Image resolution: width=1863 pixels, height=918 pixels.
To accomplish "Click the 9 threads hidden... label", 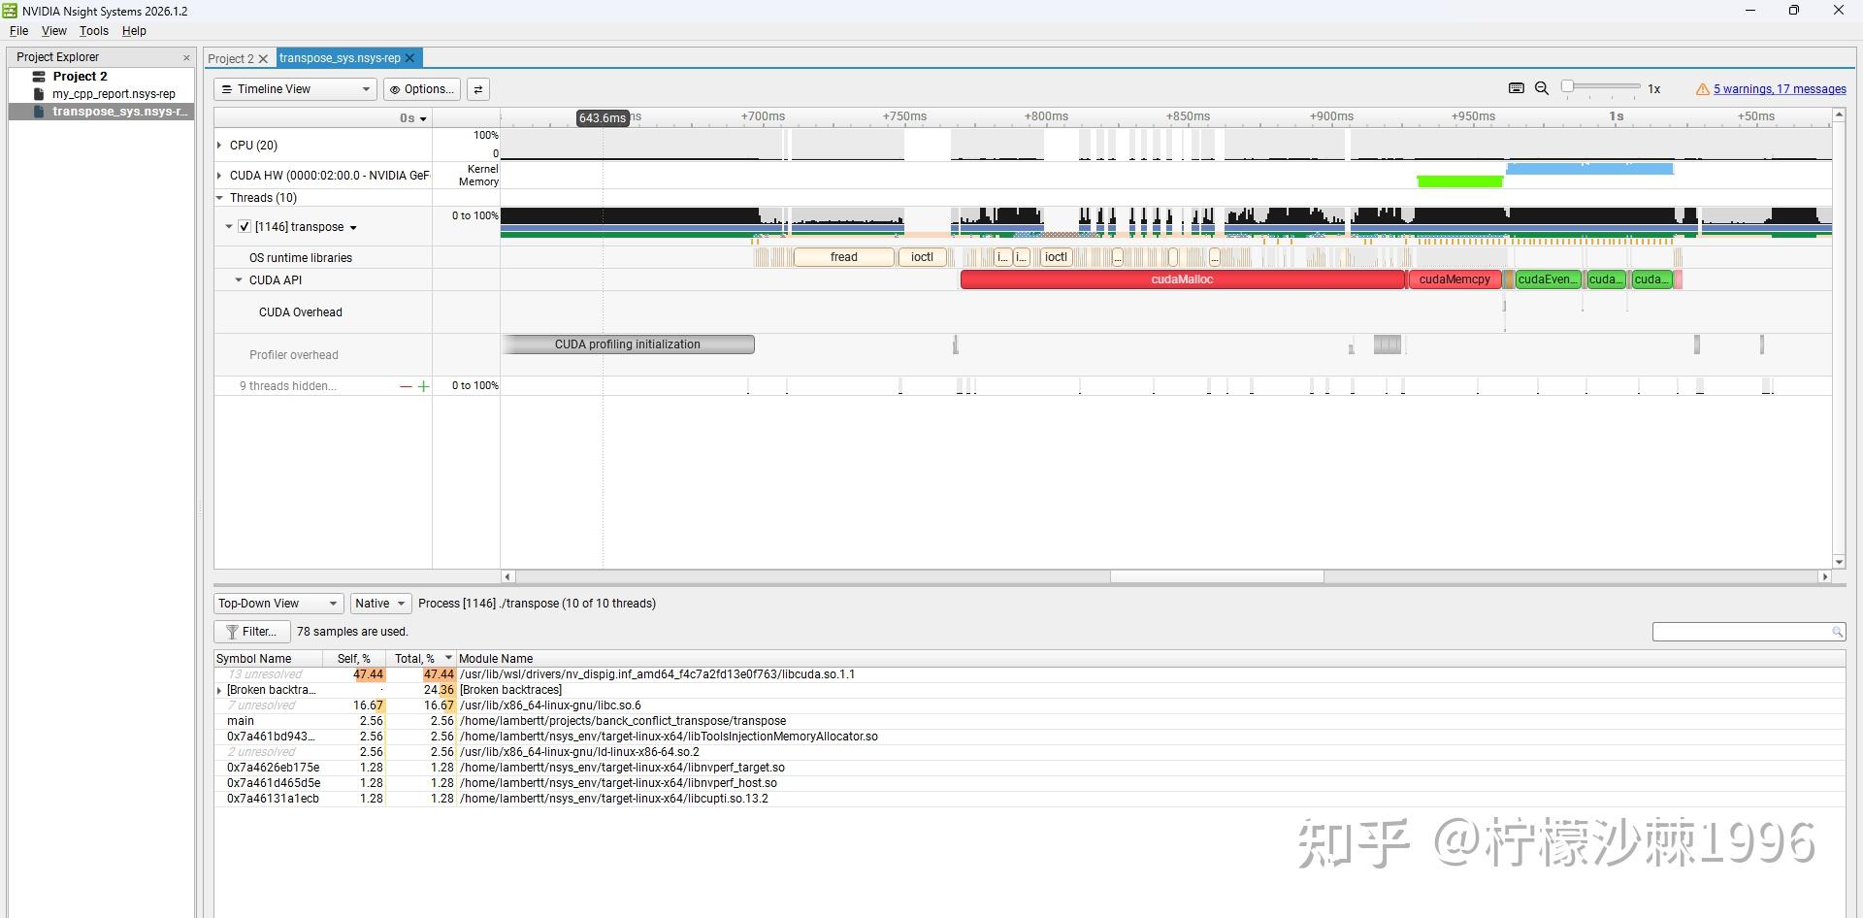I will tap(288, 386).
